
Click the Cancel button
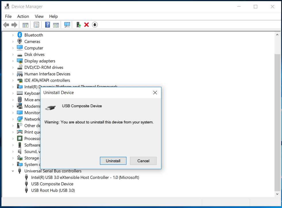point(143,161)
